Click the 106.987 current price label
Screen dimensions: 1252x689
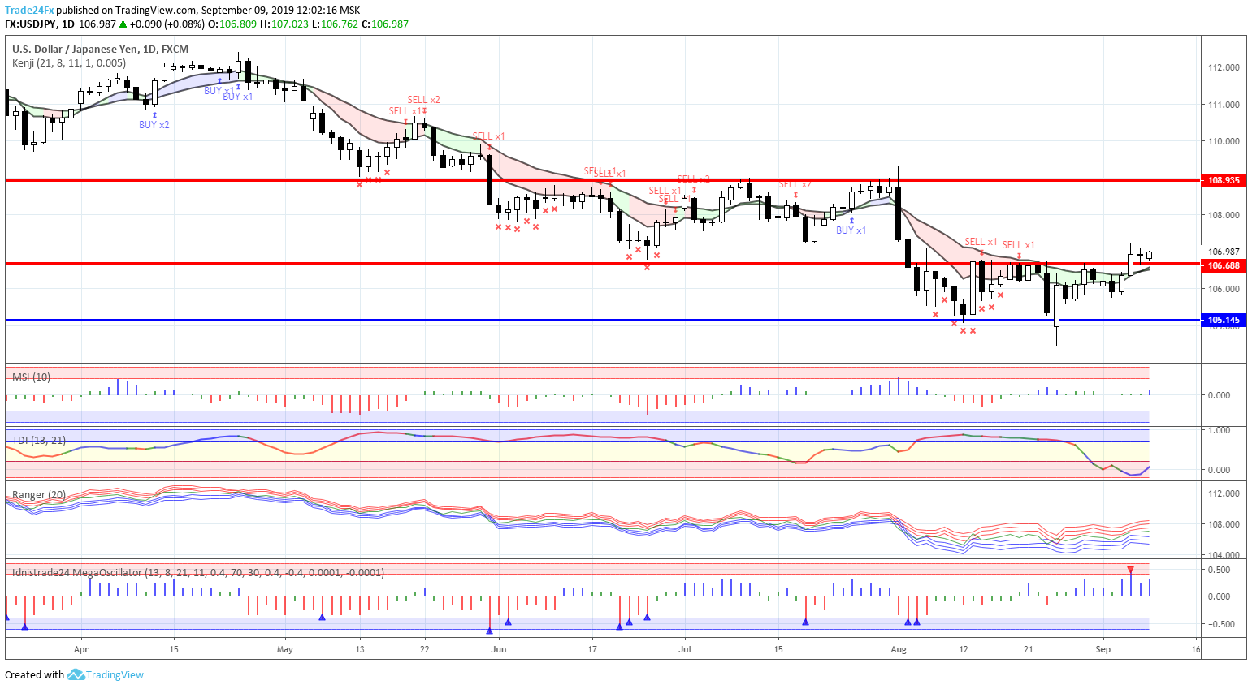(1224, 252)
